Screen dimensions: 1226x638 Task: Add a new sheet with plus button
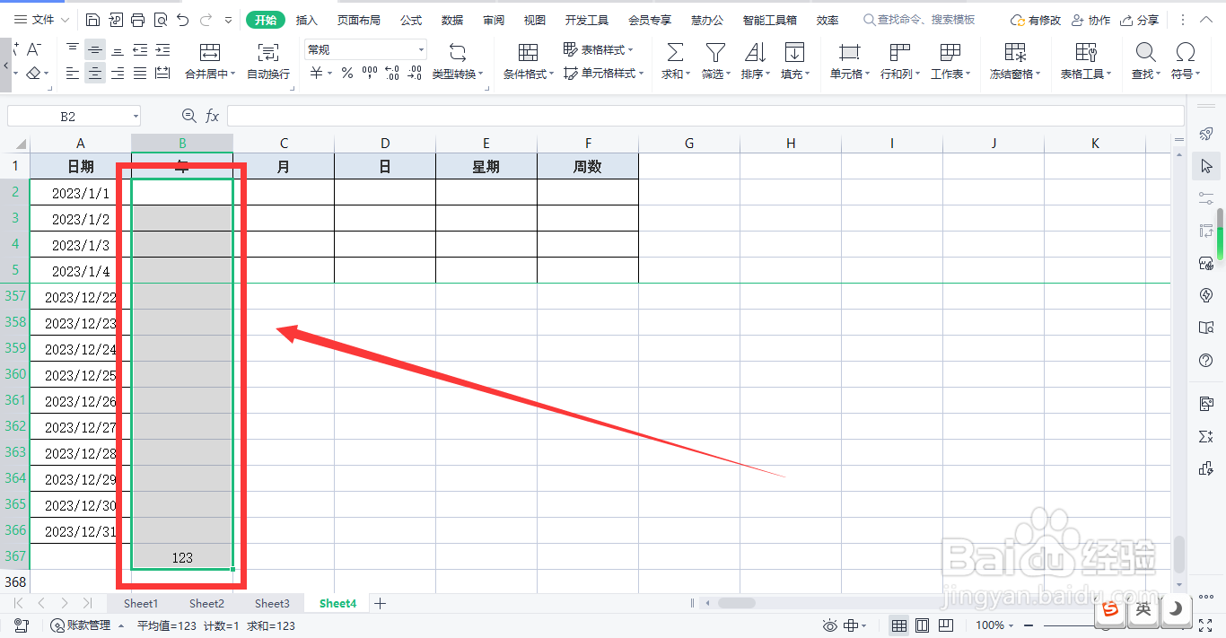(x=380, y=604)
